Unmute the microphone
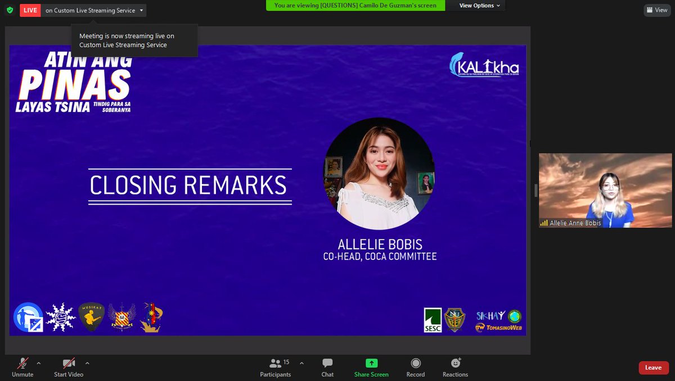This screenshot has width=675, height=381. [22, 368]
